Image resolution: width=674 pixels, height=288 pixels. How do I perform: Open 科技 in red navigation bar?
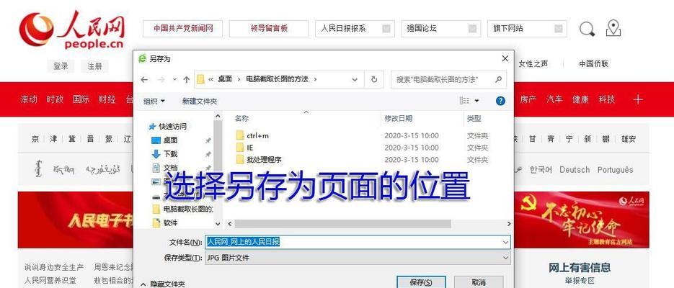(x=606, y=99)
